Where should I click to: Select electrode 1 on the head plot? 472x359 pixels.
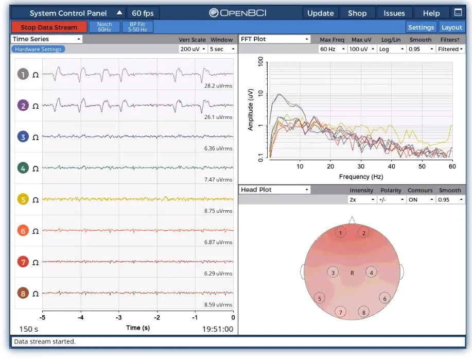pyautogui.click(x=340, y=233)
